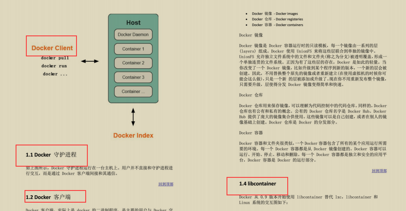
Task: Click the 1.1 Docker 守护进程 heading
Action: tap(51, 155)
